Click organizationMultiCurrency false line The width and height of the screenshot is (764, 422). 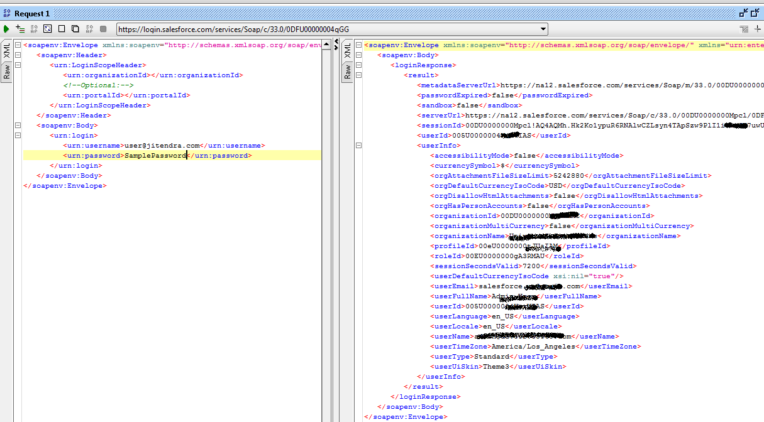point(562,226)
